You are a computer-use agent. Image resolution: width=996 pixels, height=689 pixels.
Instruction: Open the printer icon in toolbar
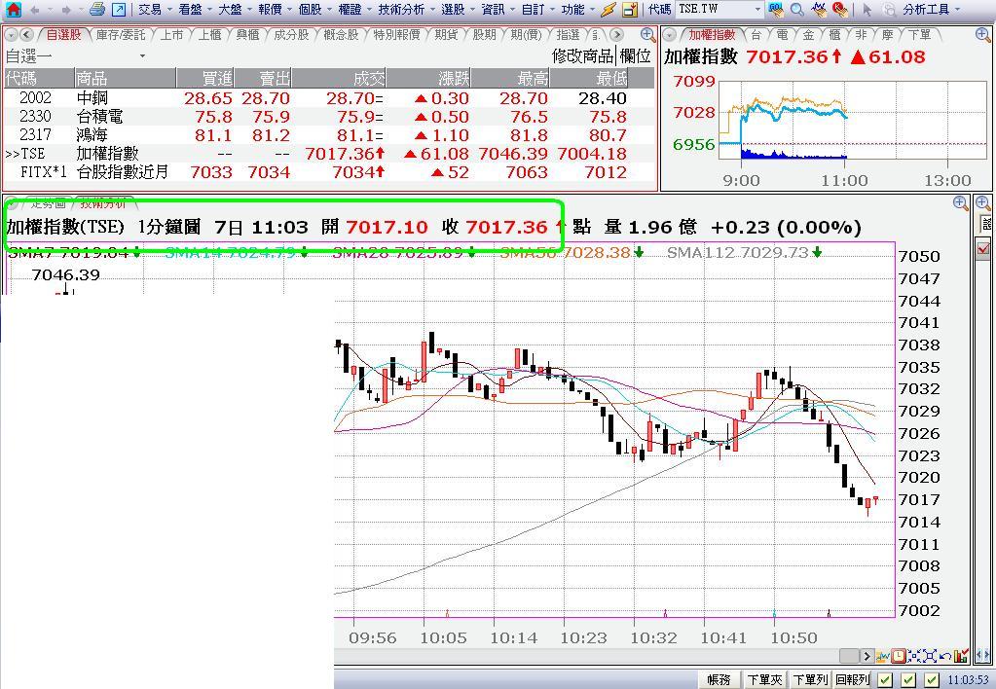tap(96, 10)
